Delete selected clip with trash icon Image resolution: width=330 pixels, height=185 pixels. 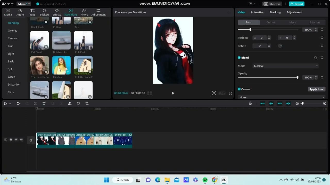click(x=44, y=103)
